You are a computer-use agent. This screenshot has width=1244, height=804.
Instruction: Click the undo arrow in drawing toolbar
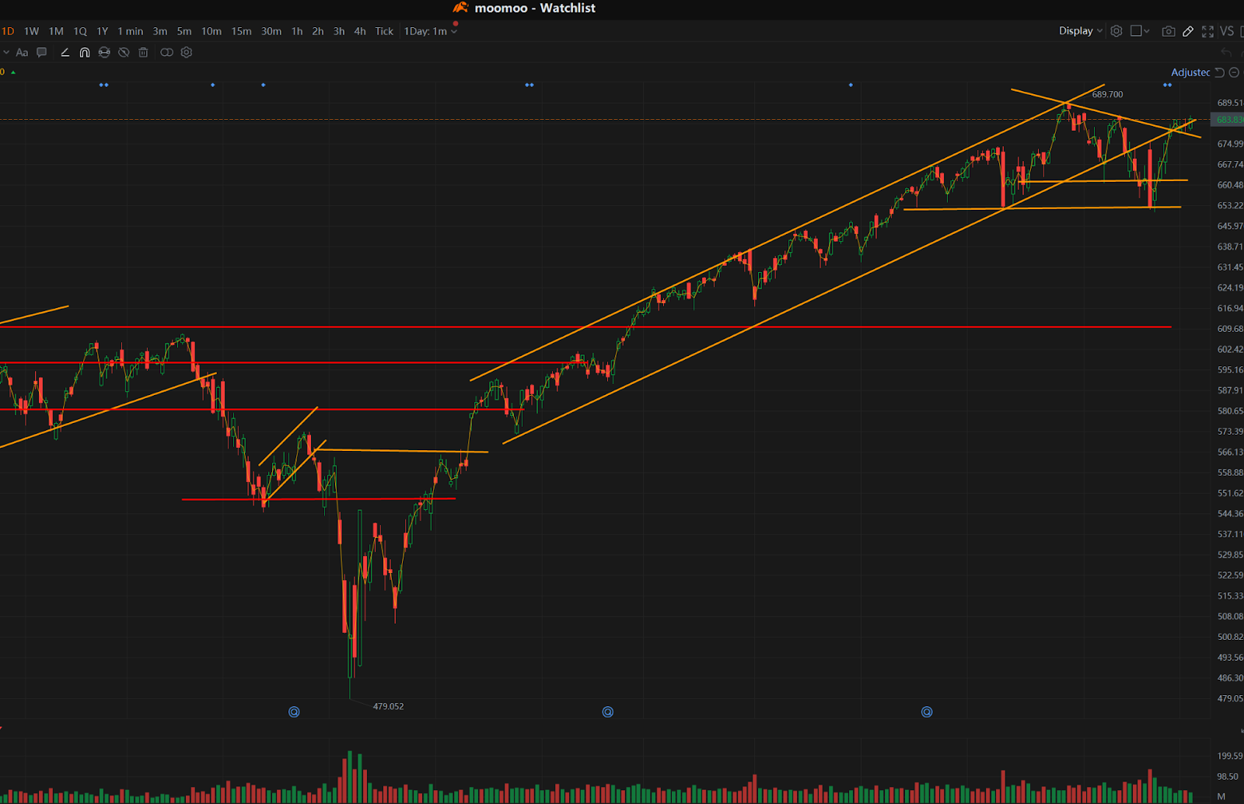click(x=1226, y=52)
